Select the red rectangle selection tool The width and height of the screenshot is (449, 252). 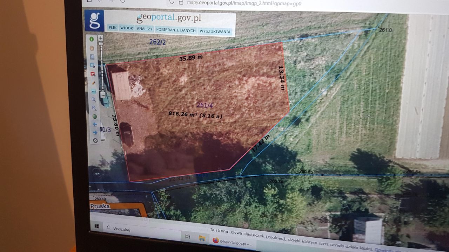click(x=93, y=74)
